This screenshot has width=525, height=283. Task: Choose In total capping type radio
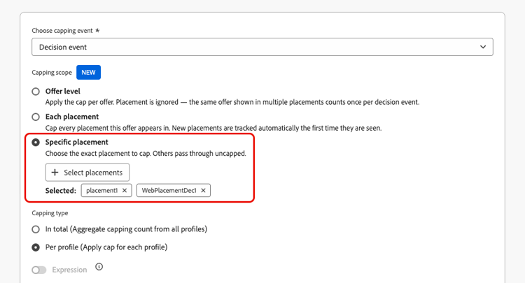click(36, 229)
